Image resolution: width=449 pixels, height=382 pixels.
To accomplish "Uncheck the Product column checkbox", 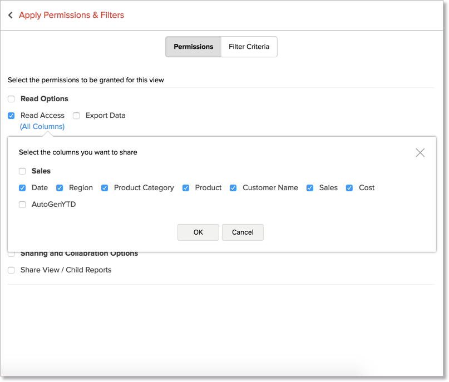I will point(186,188).
